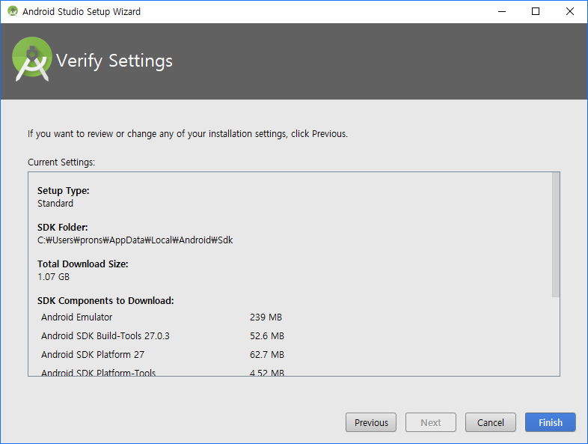Click Android SDK Platform 27 entry
Screen dimensions: 588x444
coord(93,355)
